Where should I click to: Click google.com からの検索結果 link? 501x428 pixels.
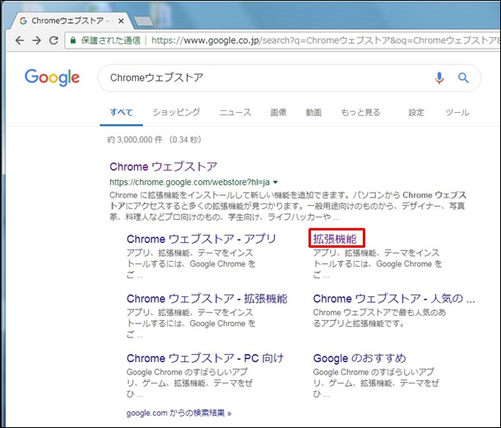179,412
